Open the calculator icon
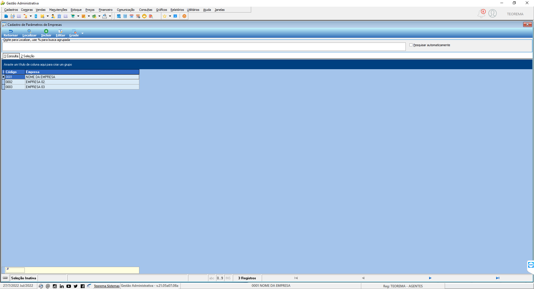 [x=125, y=16]
